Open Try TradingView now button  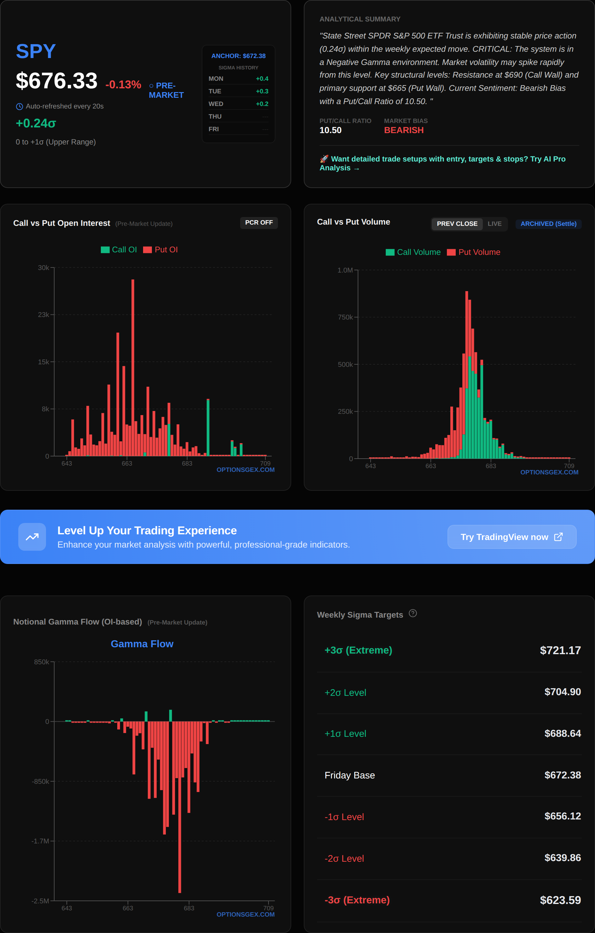click(511, 537)
